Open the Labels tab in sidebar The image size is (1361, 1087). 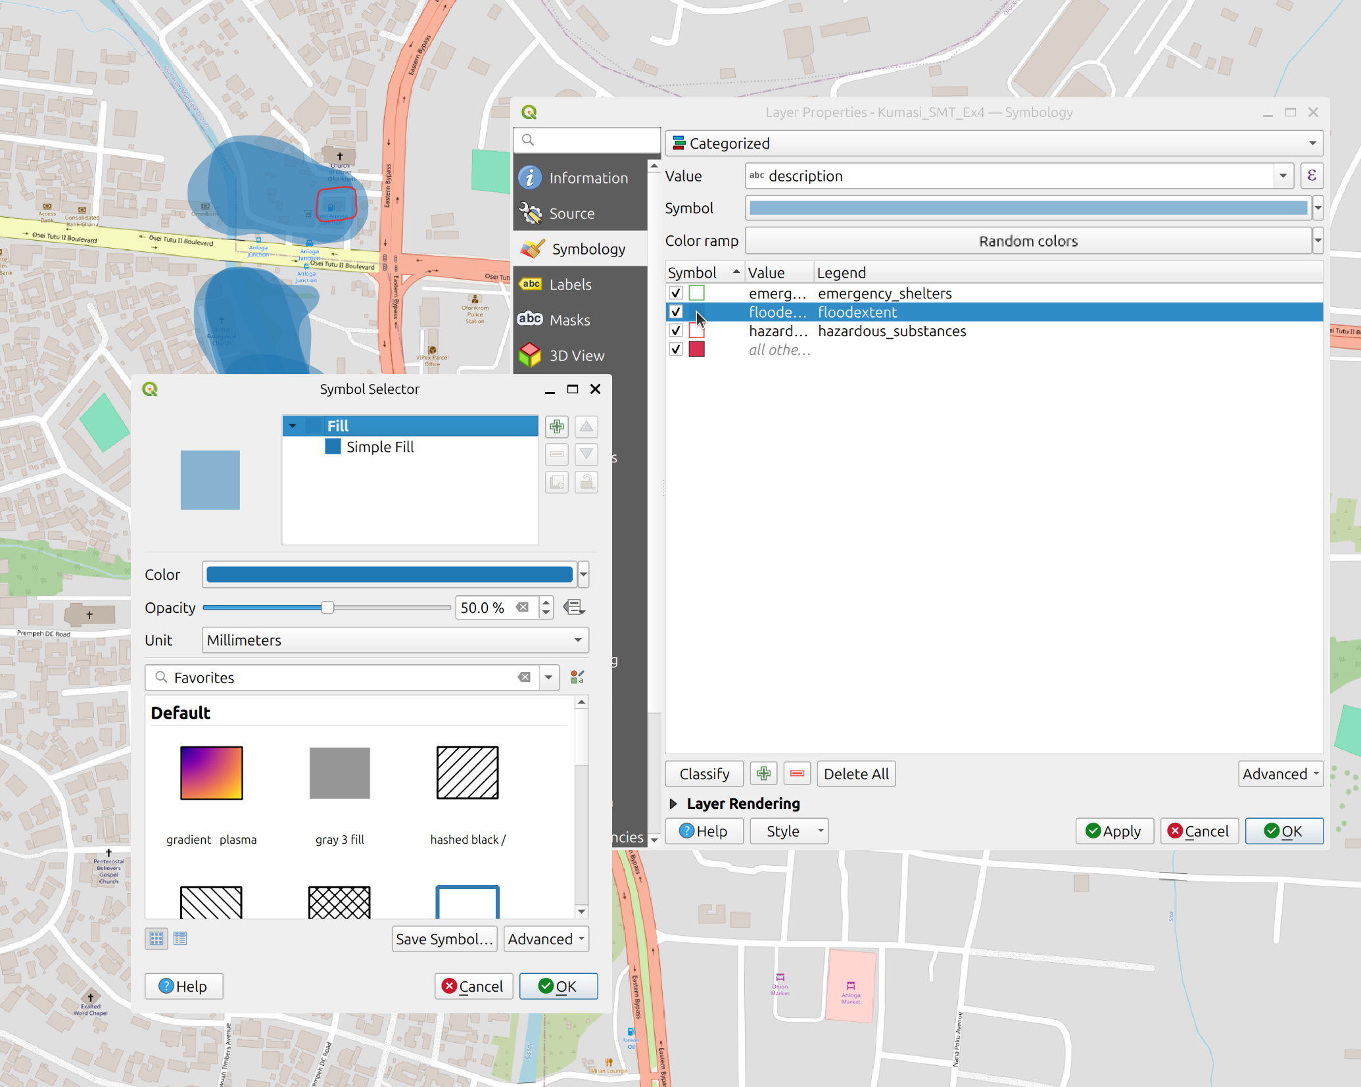tap(570, 285)
